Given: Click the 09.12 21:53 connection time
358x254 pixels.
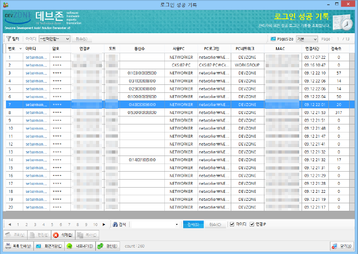Looking at the screenshot, I should 315,113.
